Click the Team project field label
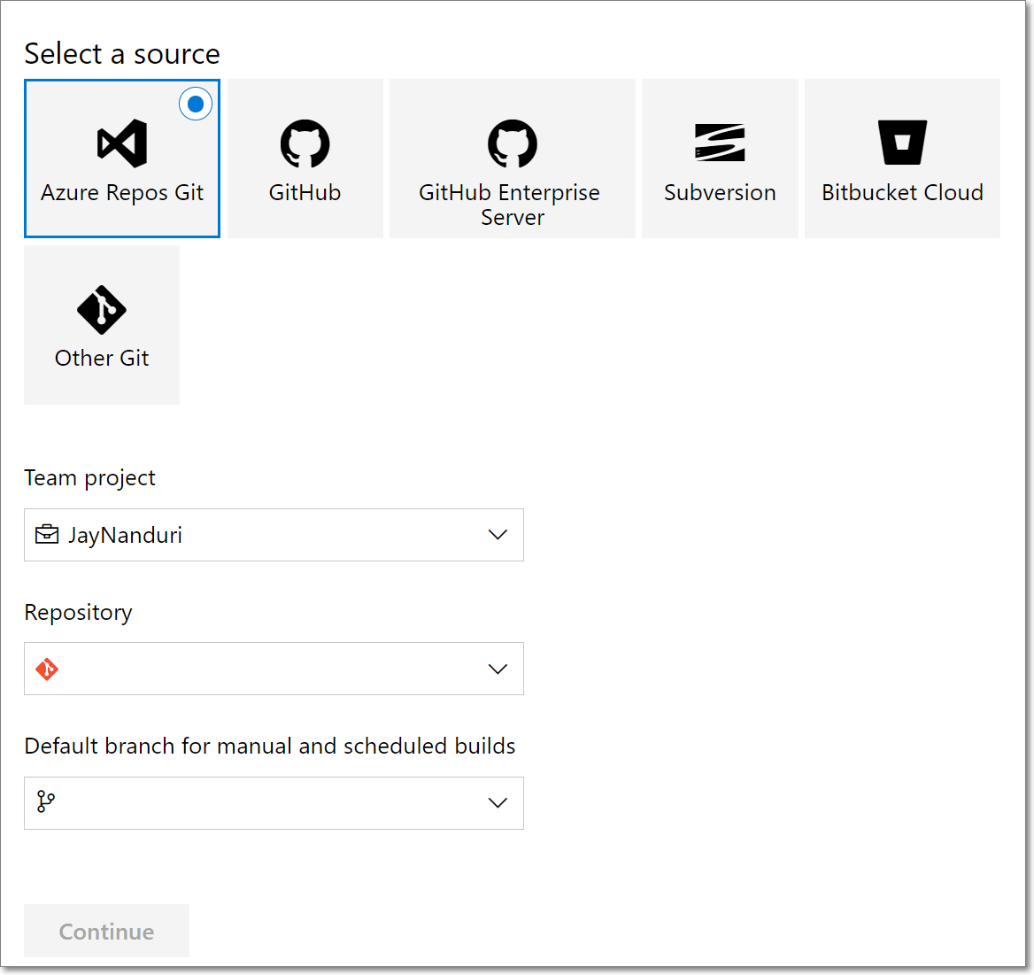This screenshot has width=1034, height=975. pos(89,478)
